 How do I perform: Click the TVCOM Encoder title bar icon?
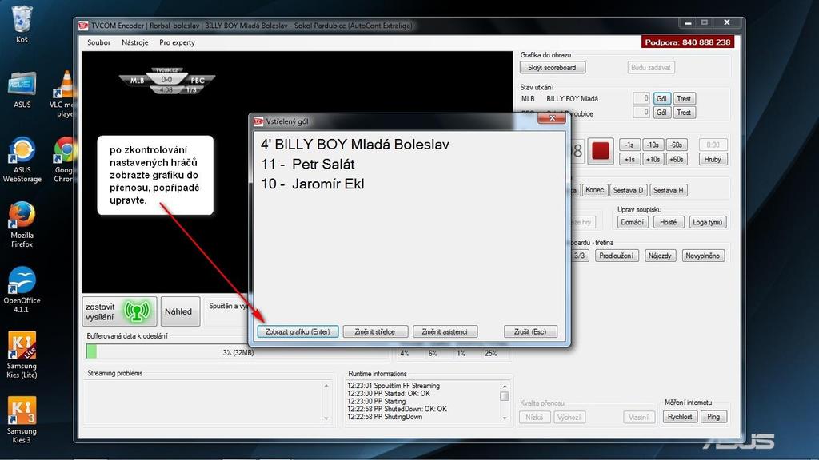pyautogui.click(x=83, y=25)
